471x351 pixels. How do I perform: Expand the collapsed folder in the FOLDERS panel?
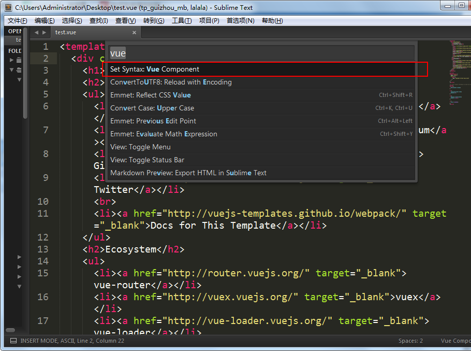pyautogui.click(x=12, y=60)
